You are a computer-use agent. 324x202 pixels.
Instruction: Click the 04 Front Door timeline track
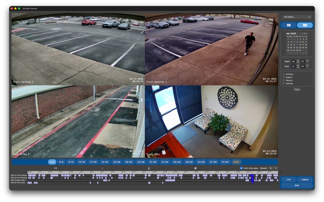click(x=153, y=183)
